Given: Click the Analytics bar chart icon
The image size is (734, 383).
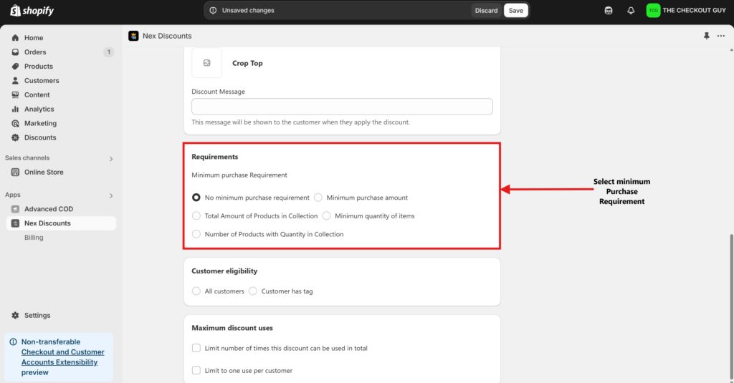Looking at the screenshot, I should coord(16,109).
